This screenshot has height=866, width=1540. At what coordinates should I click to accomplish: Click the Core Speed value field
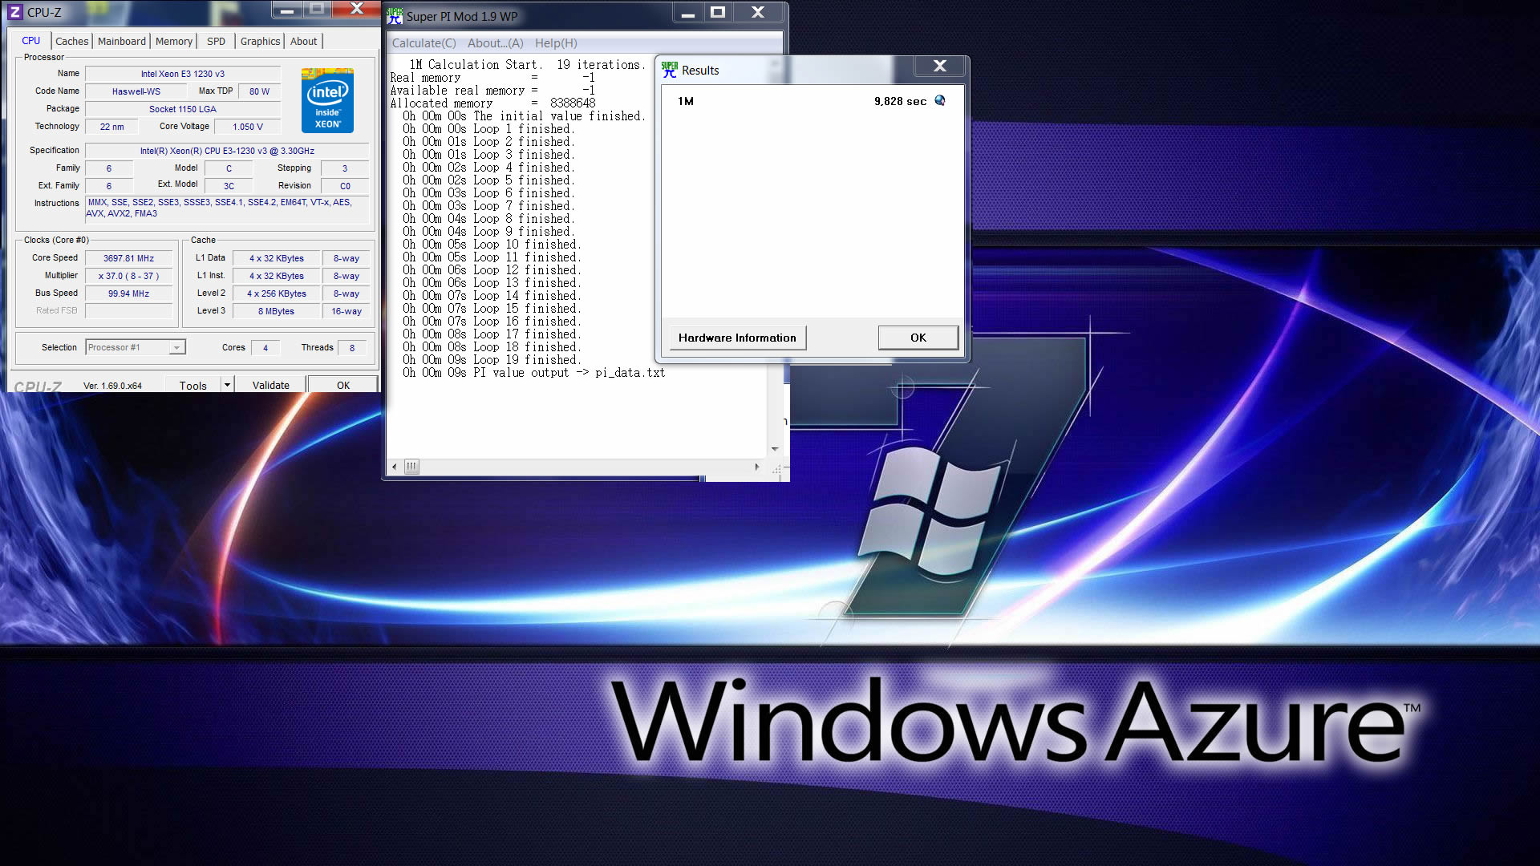pos(128,258)
